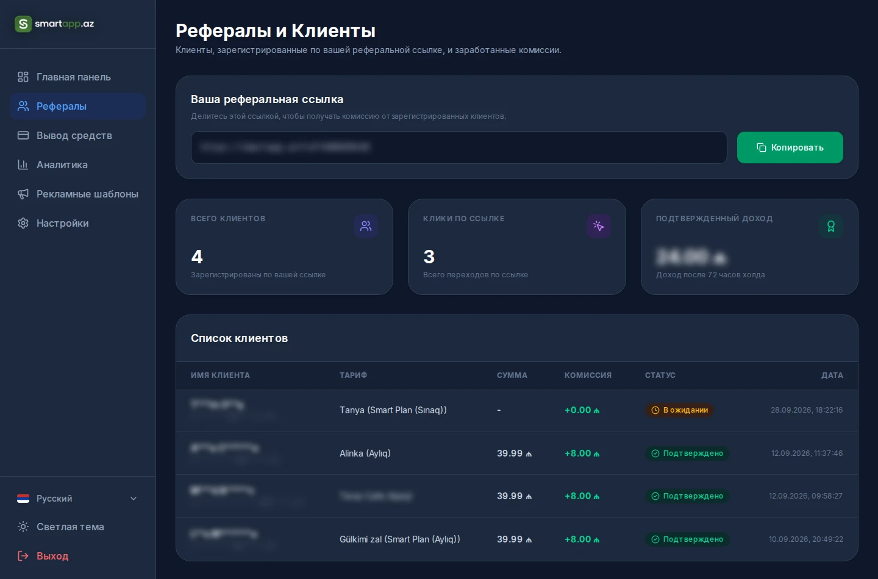
Task: Select the Gülkimi zal (Smart Plan (Aylıq)) cell
Action: tap(400, 539)
